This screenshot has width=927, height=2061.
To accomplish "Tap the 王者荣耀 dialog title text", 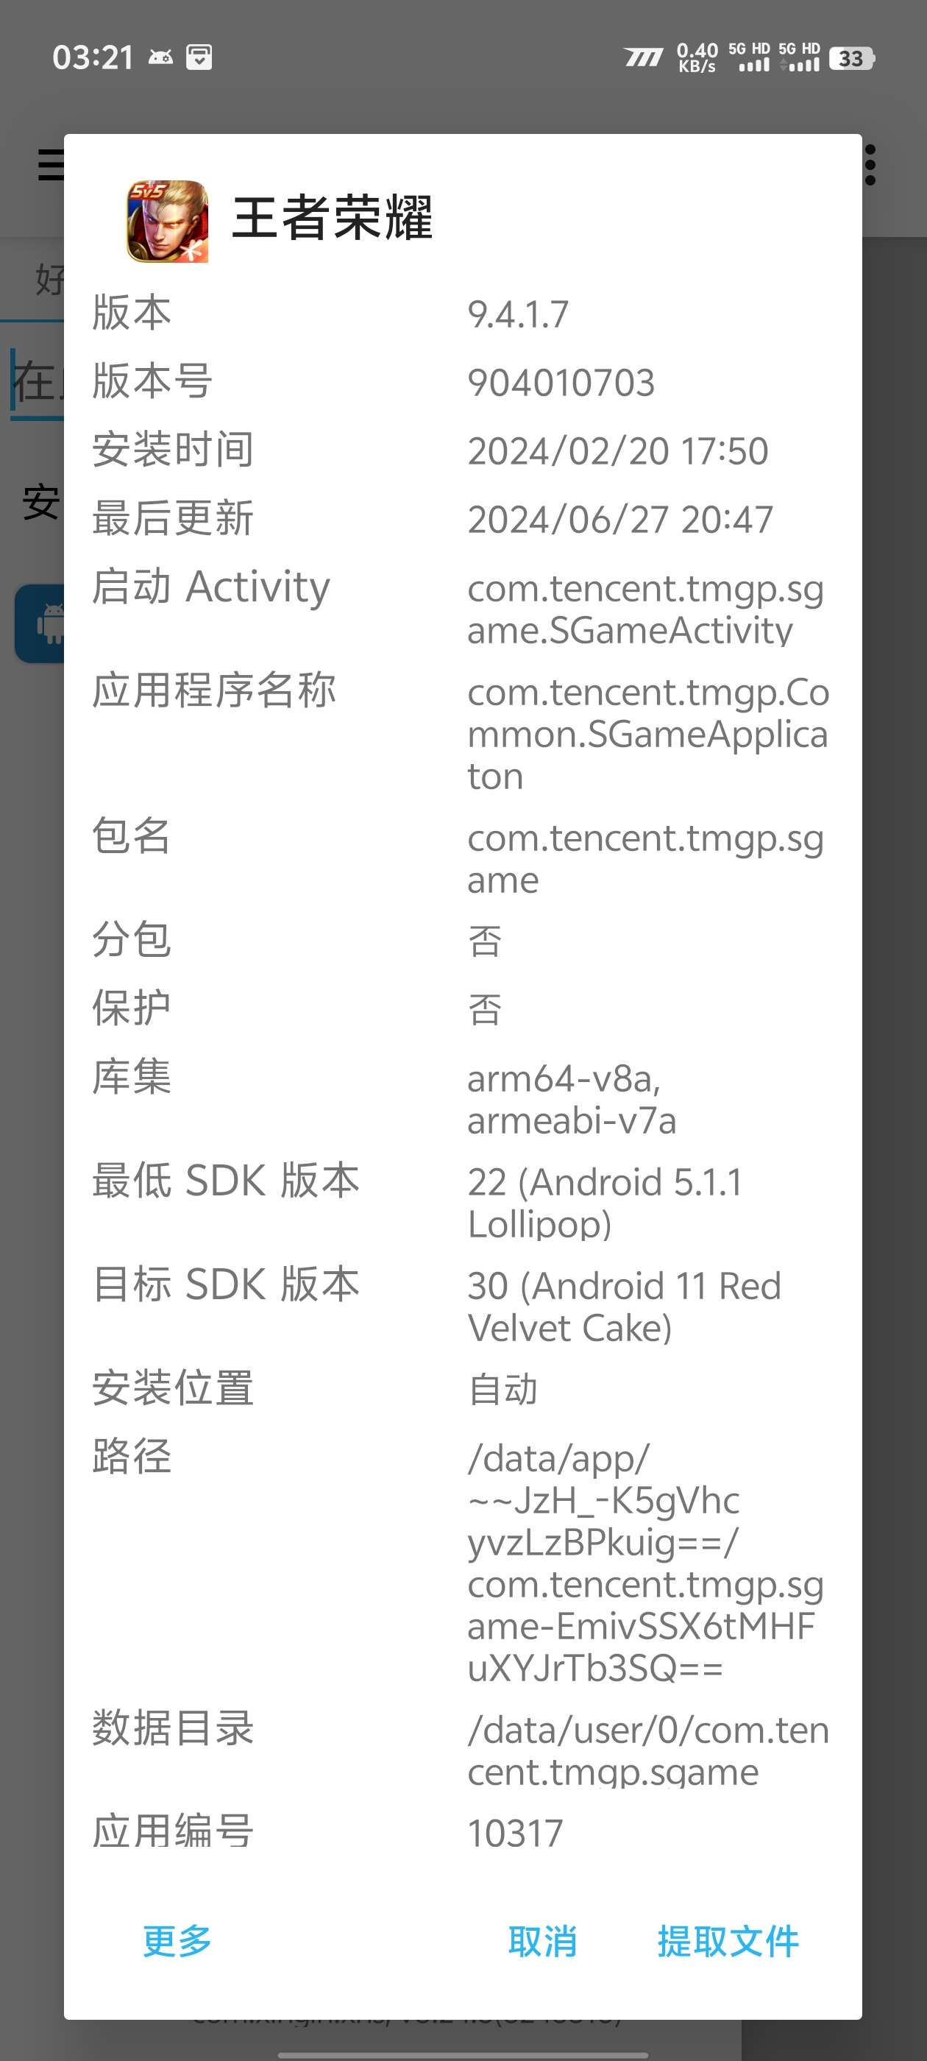I will pos(332,218).
